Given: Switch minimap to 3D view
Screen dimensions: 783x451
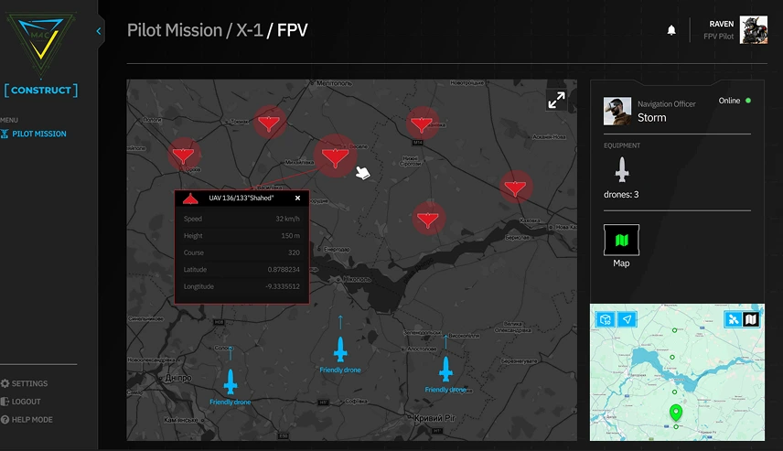Looking at the screenshot, I should tap(606, 319).
